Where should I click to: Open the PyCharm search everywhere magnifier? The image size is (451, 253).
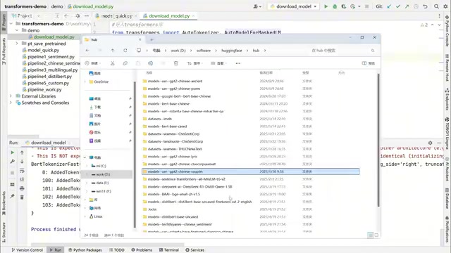(436, 6)
